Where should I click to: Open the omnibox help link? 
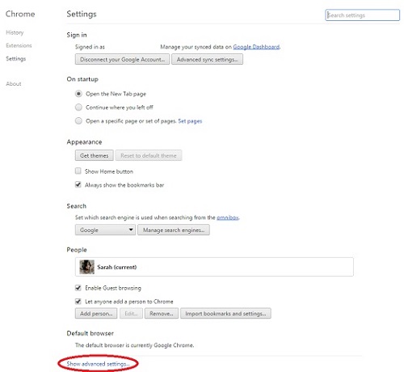pyautogui.click(x=228, y=218)
